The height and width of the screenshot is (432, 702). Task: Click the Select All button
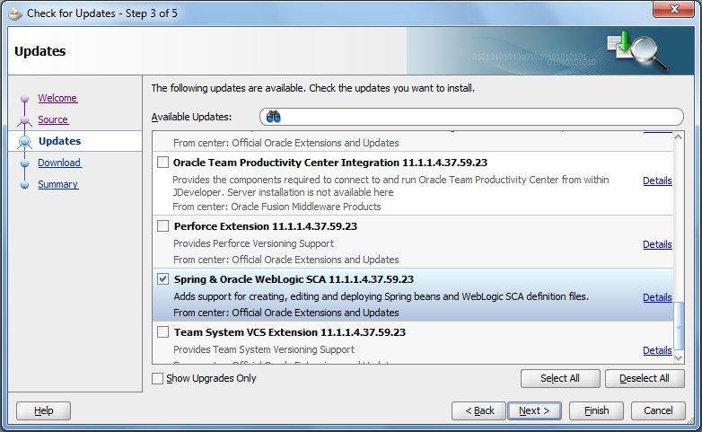[x=560, y=378]
